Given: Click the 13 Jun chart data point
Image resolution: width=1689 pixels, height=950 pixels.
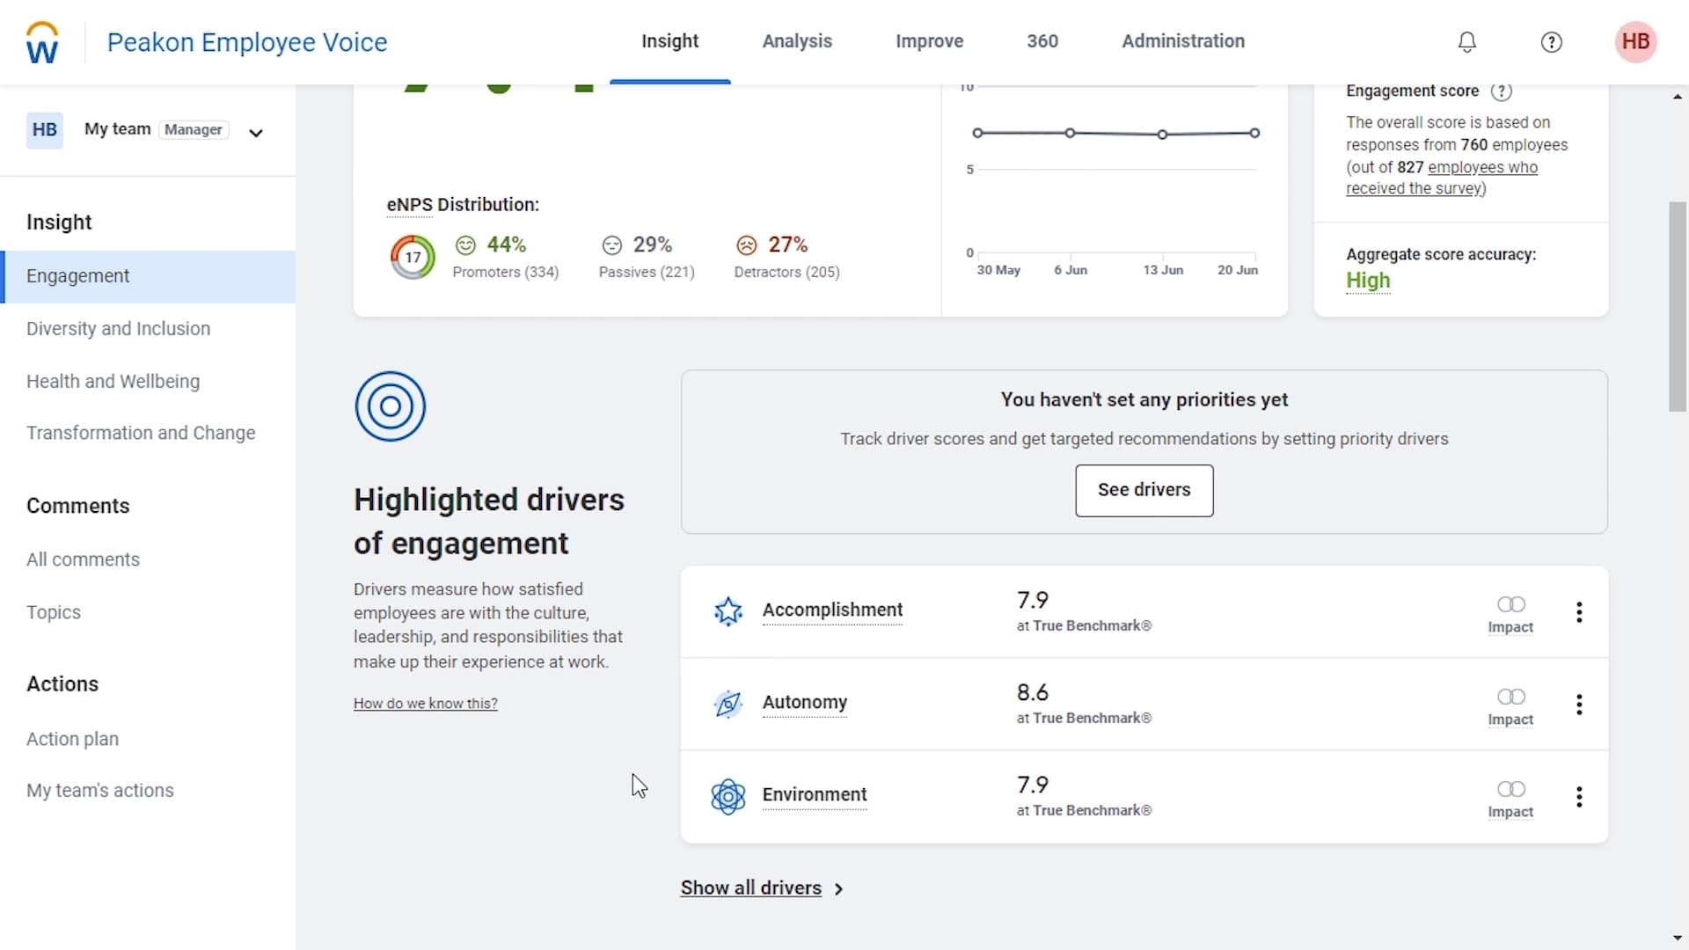Looking at the screenshot, I should 1162,135.
